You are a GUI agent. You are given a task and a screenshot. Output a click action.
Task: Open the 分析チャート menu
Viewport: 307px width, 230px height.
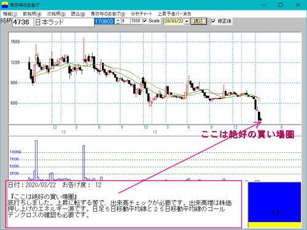tap(141, 14)
